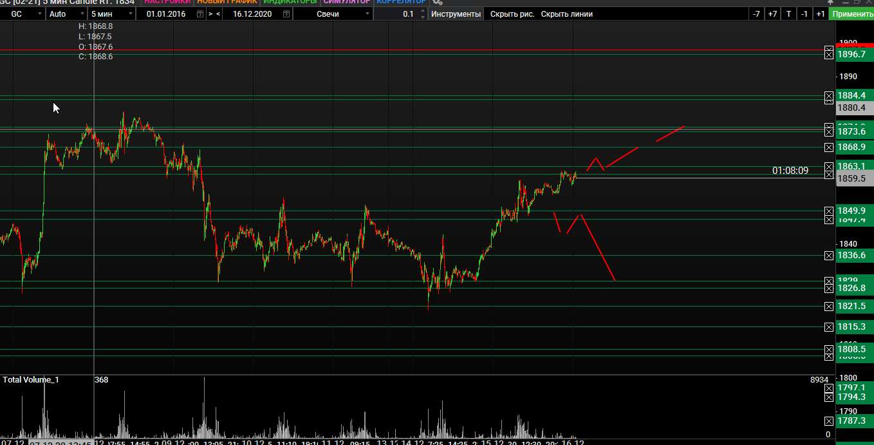Viewport: 874px width, 445px height.
Task: Remove the 1815.3 level line
Action: pos(829,327)
